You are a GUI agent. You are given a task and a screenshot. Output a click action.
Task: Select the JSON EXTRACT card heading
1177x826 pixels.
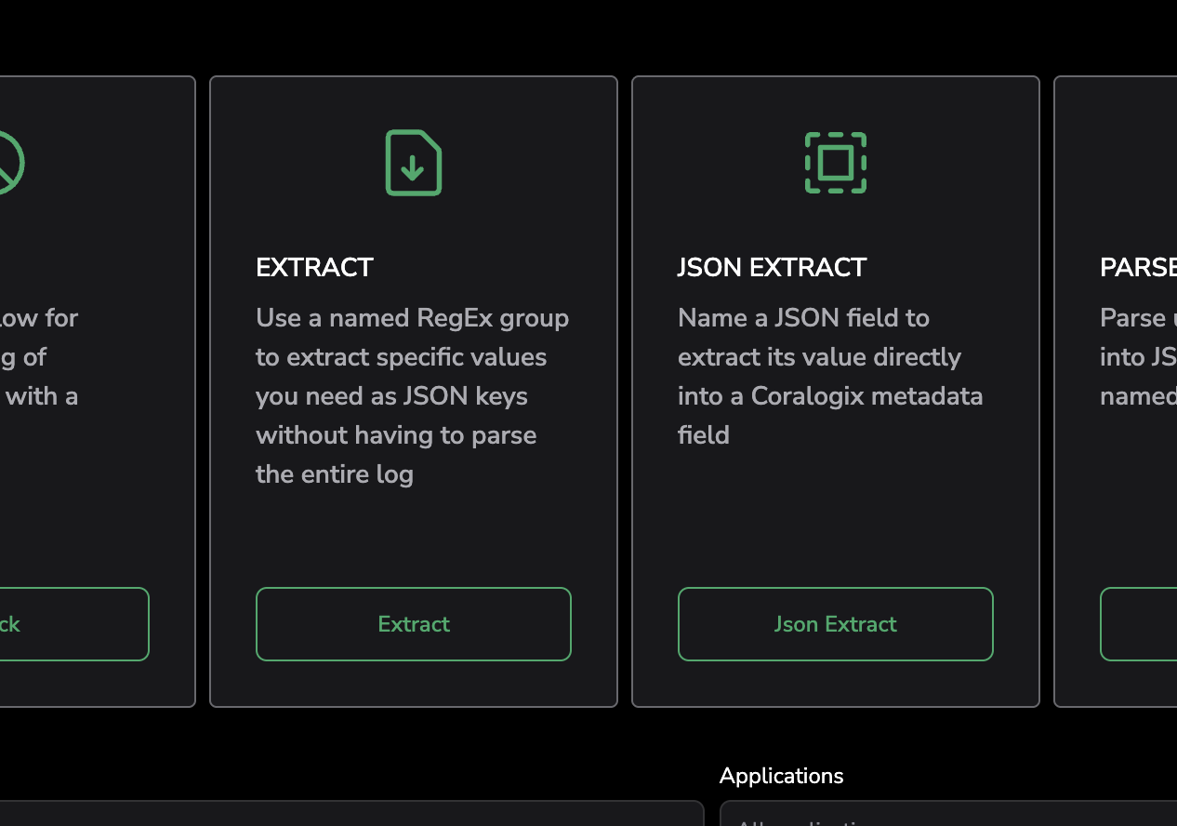[772, 268]
